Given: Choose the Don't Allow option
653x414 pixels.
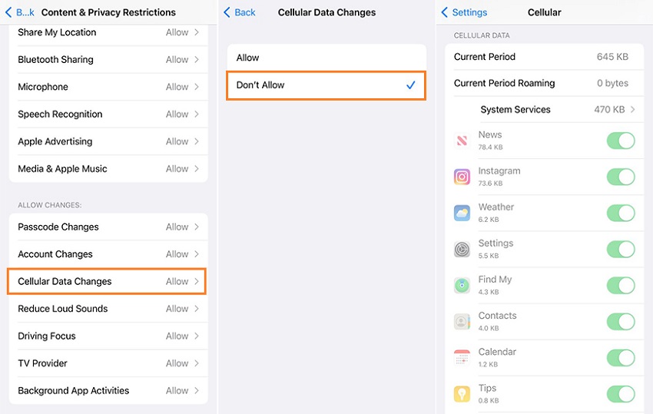Looking at the screenshot, I should click(x=326, y=85).
